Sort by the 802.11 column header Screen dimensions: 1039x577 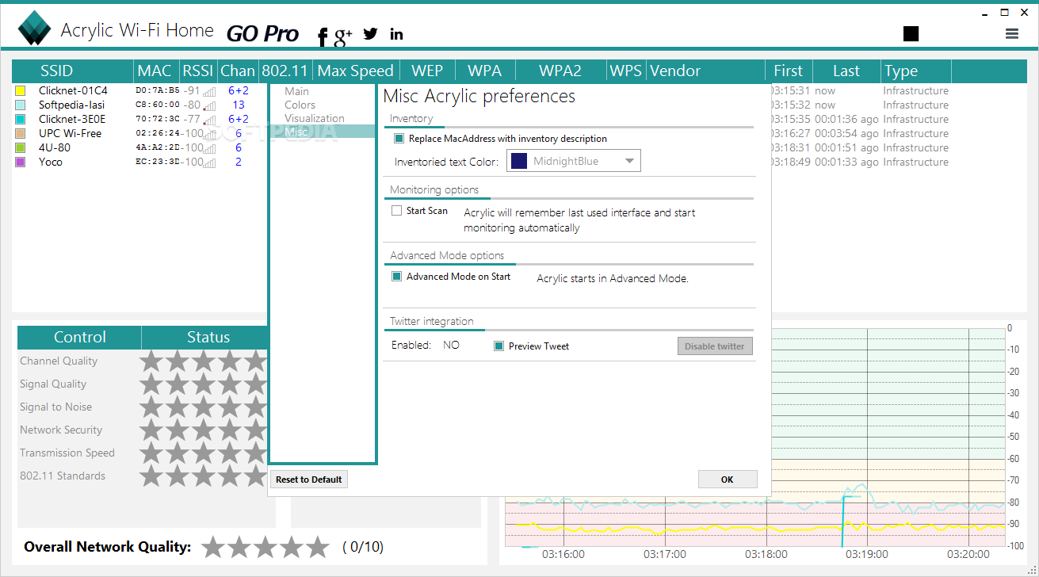pyautogui.click(x=285, y=71)
